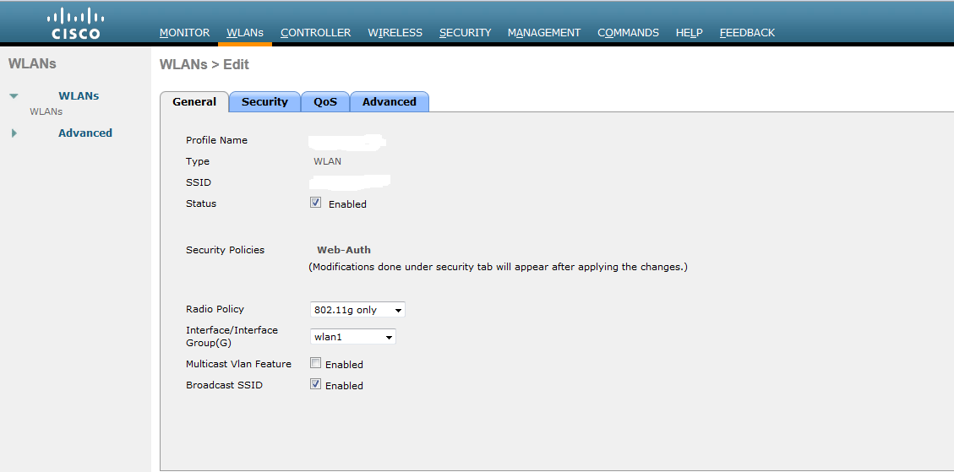
Task: Switch to the Advanced tab
Action: click(390, 102)
